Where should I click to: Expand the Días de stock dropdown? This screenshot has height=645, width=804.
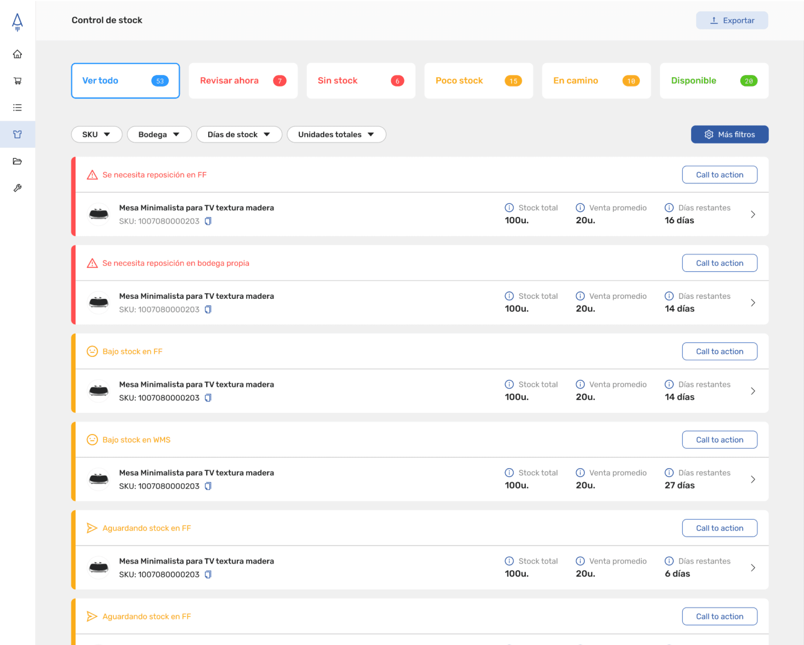point(239,135)
